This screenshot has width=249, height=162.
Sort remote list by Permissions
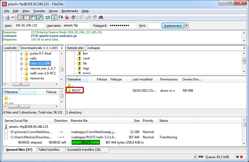pos(169,79)
